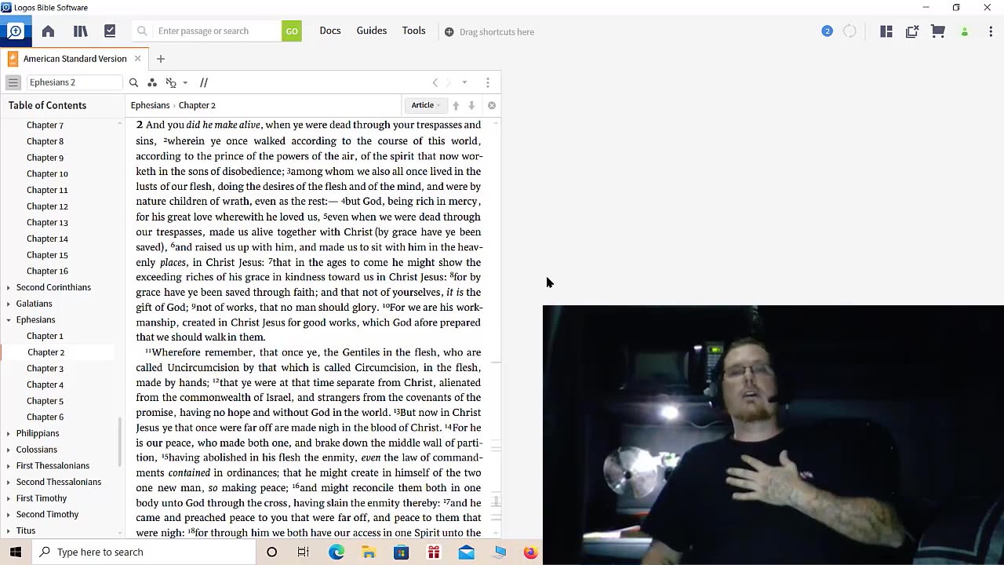The height and width of the screenshot is (565, 1004).
Task: Jump to next article with down arrow
Action: click(471, 105)
